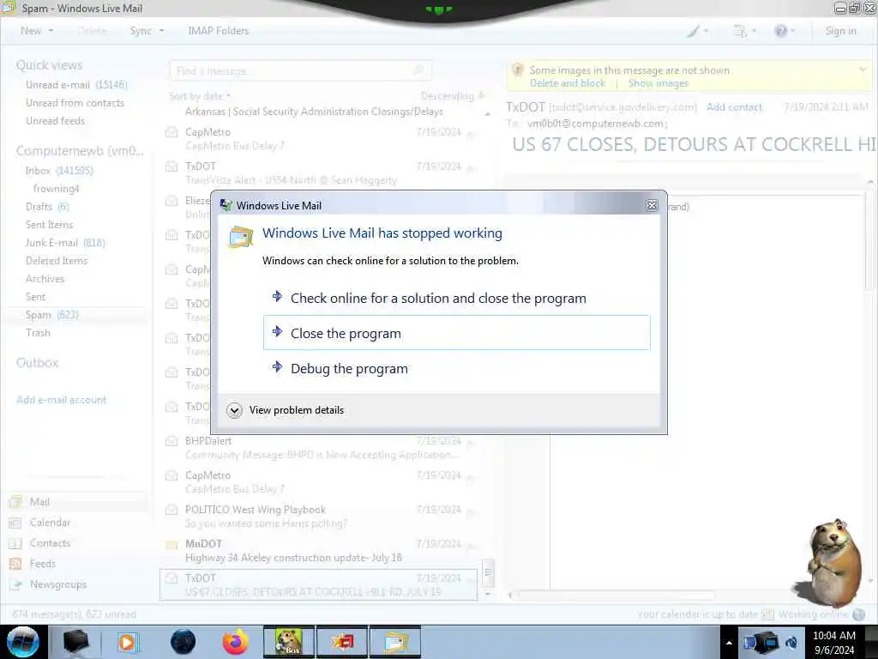Choose Check online for a solution option
This screenshot has height=659, width=878.
click(456, 298)
